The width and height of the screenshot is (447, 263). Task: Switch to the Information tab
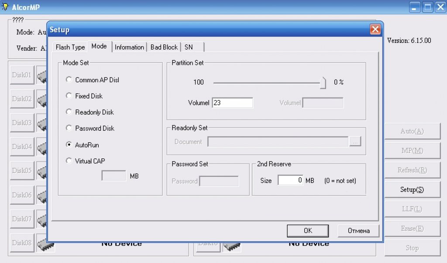tap(129, 47)
